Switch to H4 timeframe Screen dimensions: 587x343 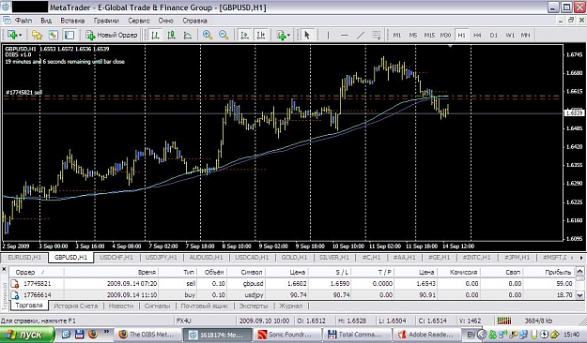pyautogui.click(x=477, y=35)
